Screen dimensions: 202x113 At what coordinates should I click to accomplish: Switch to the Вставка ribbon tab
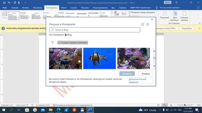(26, 8)
